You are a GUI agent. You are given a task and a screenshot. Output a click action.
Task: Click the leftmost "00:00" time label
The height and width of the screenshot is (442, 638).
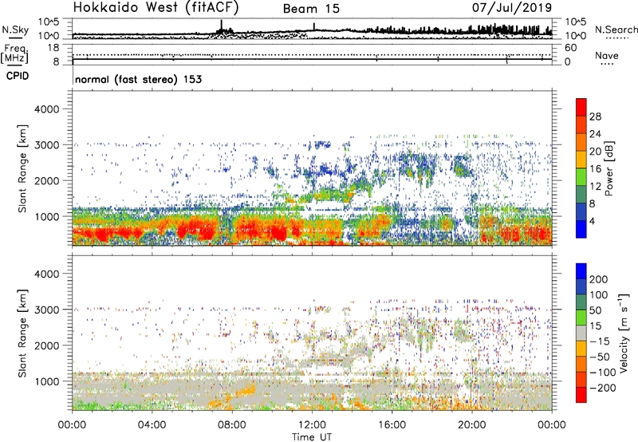pyautogui.click(x=72, y=425)
